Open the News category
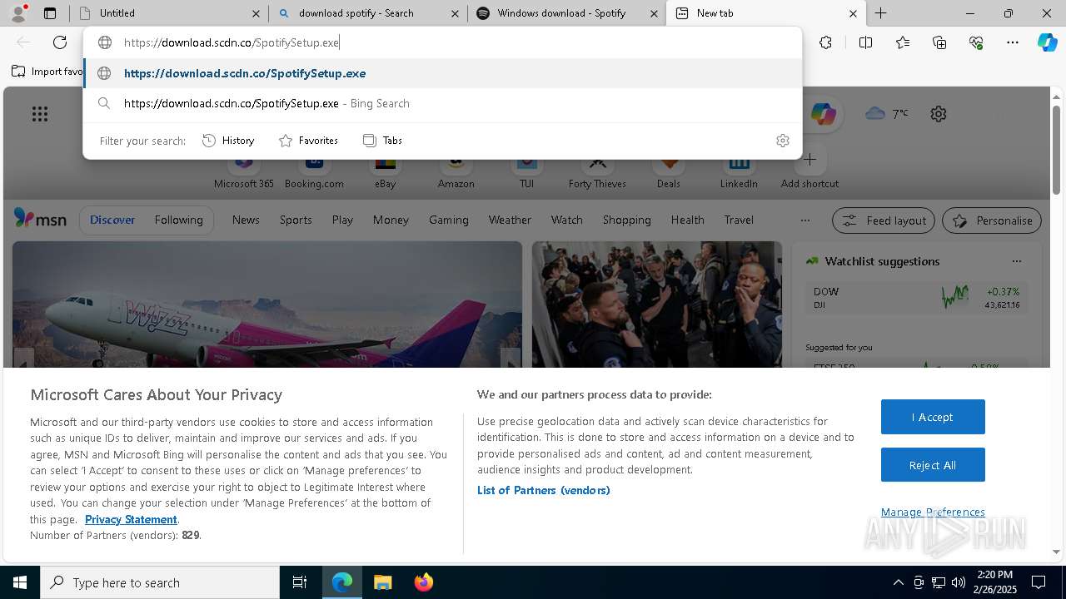The height and width of the screenshot is (599, 1066). pyautogui.click(x=246, y=220)
